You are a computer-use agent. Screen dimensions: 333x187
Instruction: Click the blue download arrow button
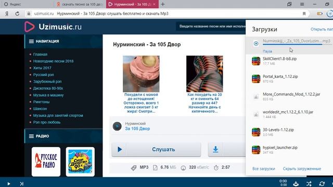click(215, 150)
